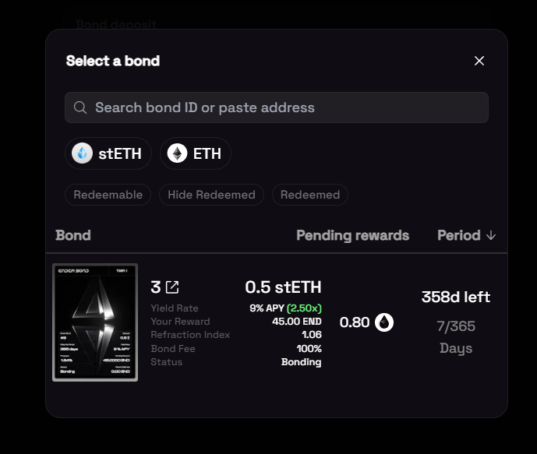Click the Pending rewards column header
Screen dimensions: 537x454
(353, 235)
